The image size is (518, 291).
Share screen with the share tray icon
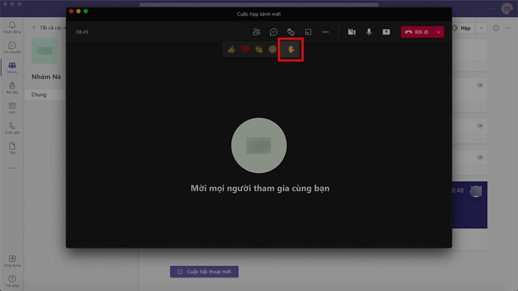[386, 32]
